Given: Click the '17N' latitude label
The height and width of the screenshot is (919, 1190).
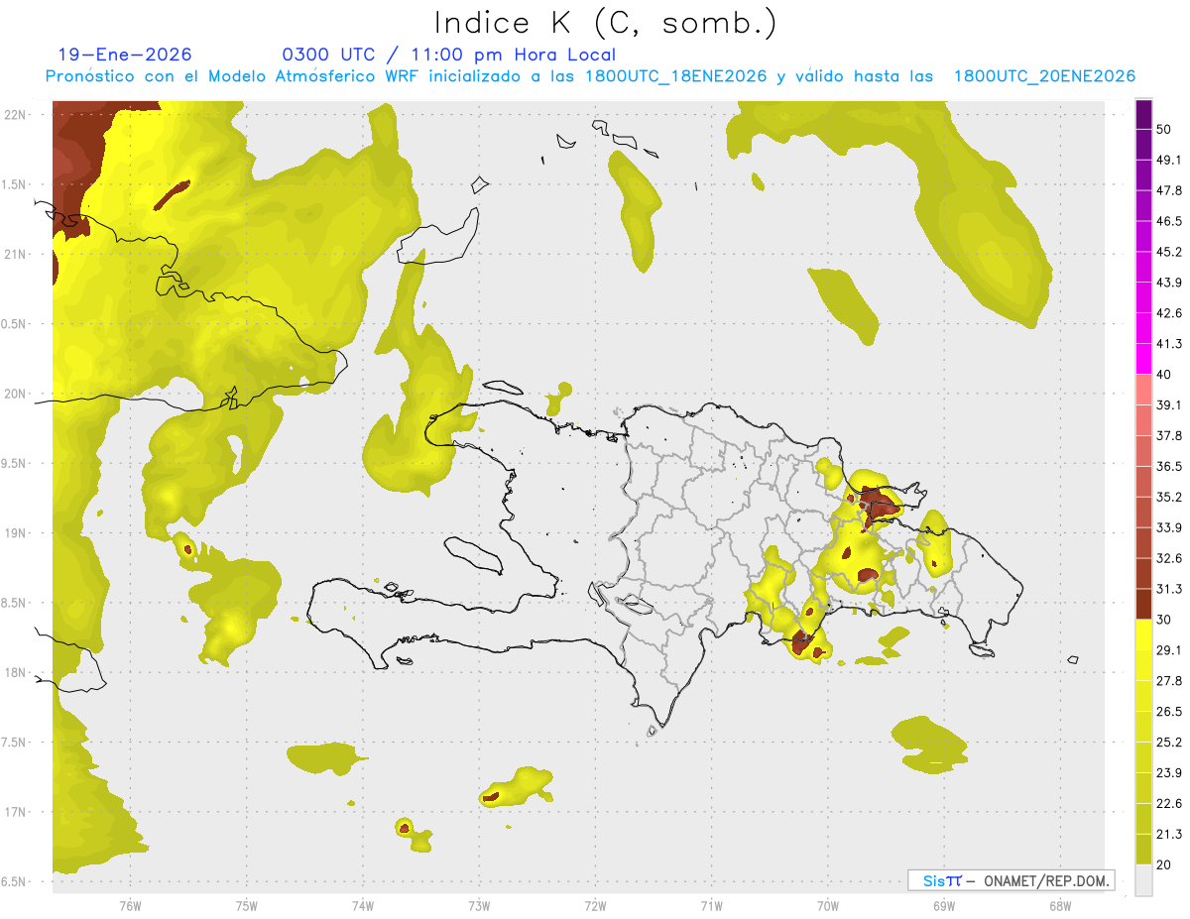Looking at the screenshot, I should [x=14, y=812].
